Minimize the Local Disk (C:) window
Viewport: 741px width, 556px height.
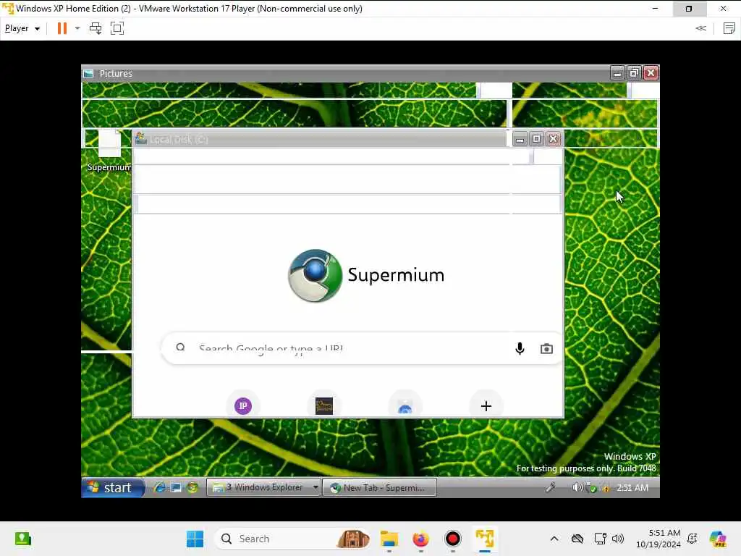(x=520, y=139)
